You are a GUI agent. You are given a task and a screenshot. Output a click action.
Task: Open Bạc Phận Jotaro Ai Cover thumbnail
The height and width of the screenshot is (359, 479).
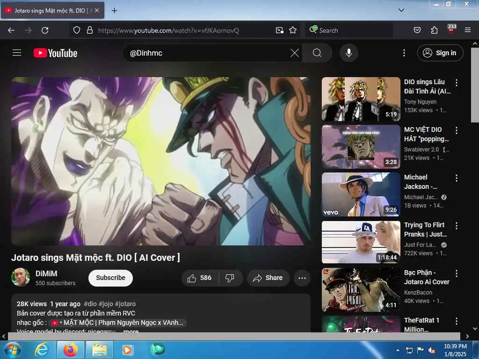[x=361, y=290]
